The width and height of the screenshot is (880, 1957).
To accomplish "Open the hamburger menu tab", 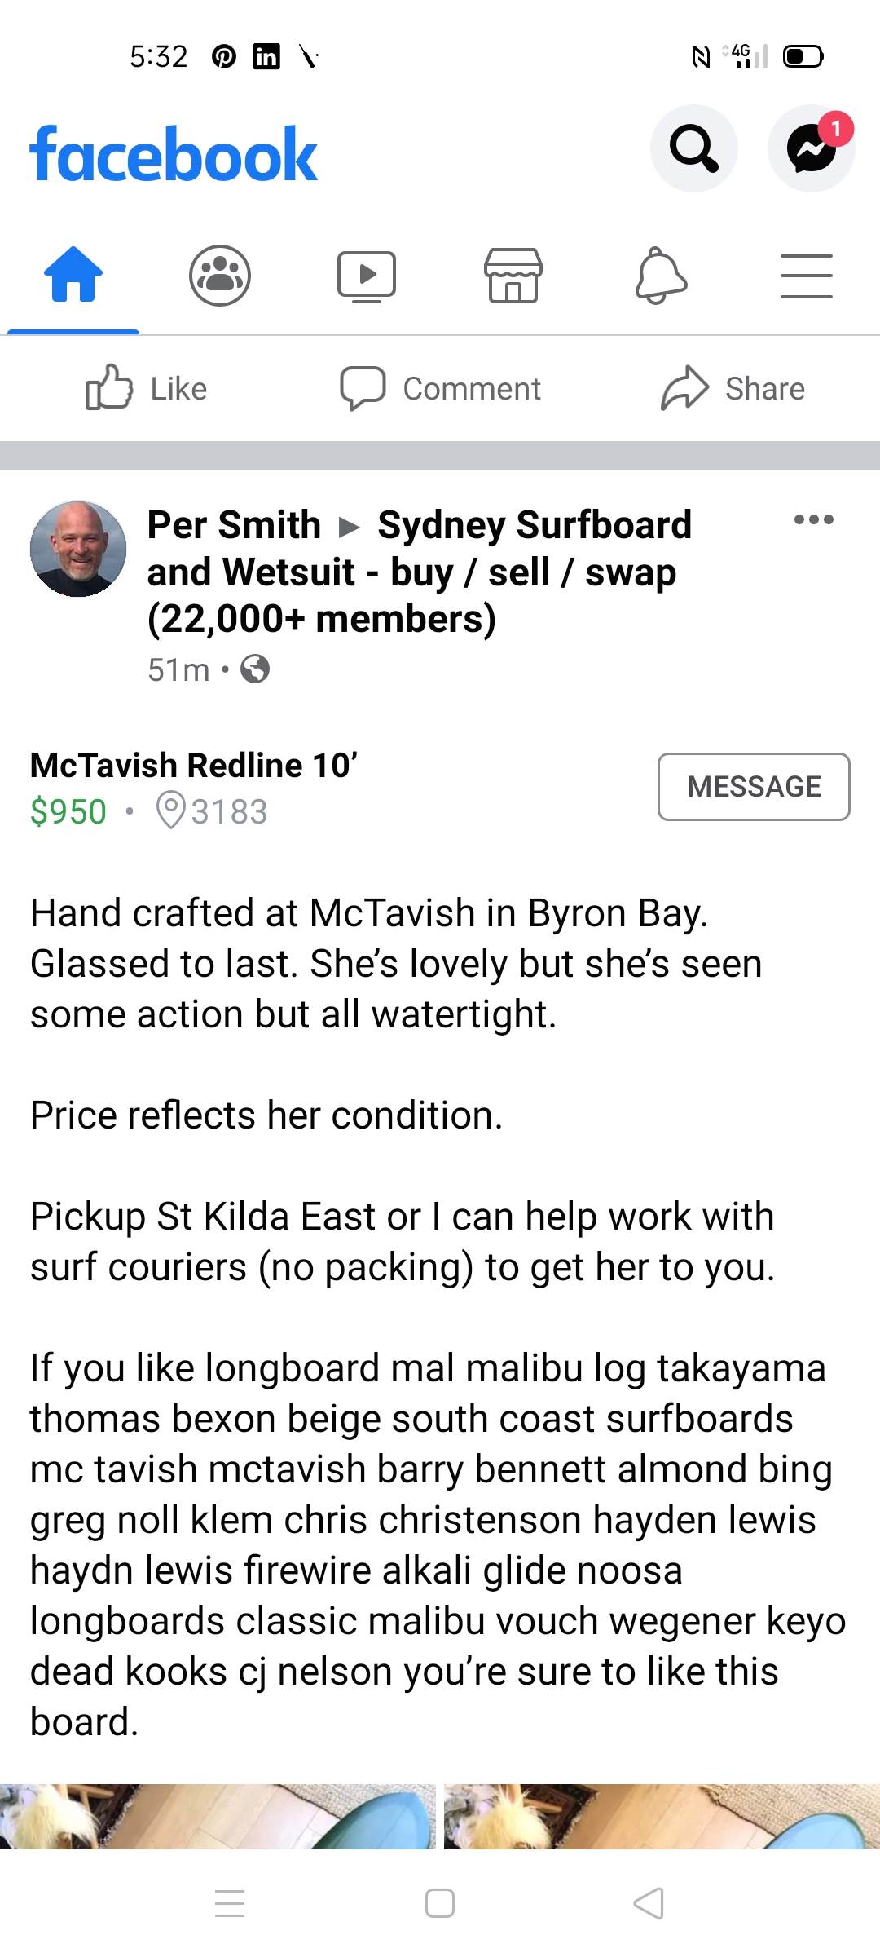I will pos(806,276).
